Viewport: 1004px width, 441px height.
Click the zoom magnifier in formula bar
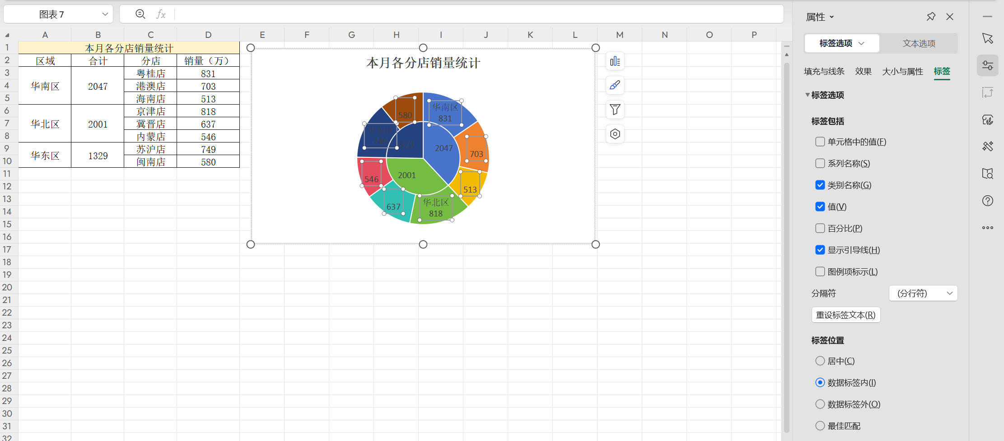click(140, 14)
